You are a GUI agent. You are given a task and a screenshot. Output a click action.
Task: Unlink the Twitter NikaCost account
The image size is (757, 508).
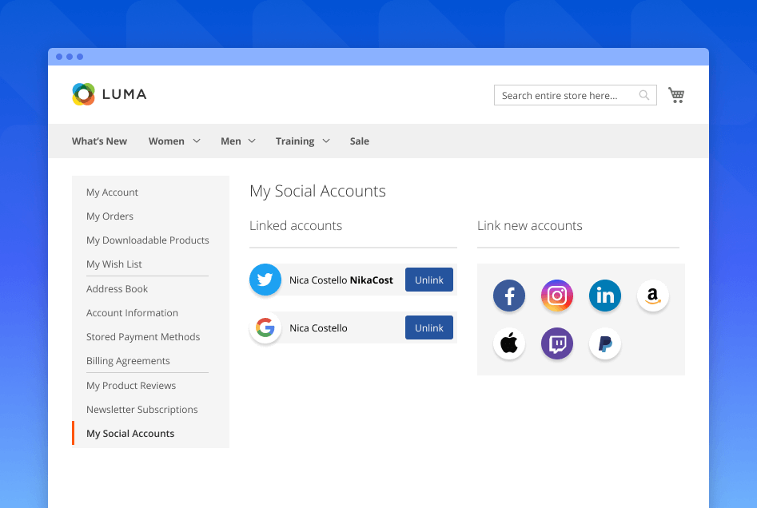click(x=428, y=280)
